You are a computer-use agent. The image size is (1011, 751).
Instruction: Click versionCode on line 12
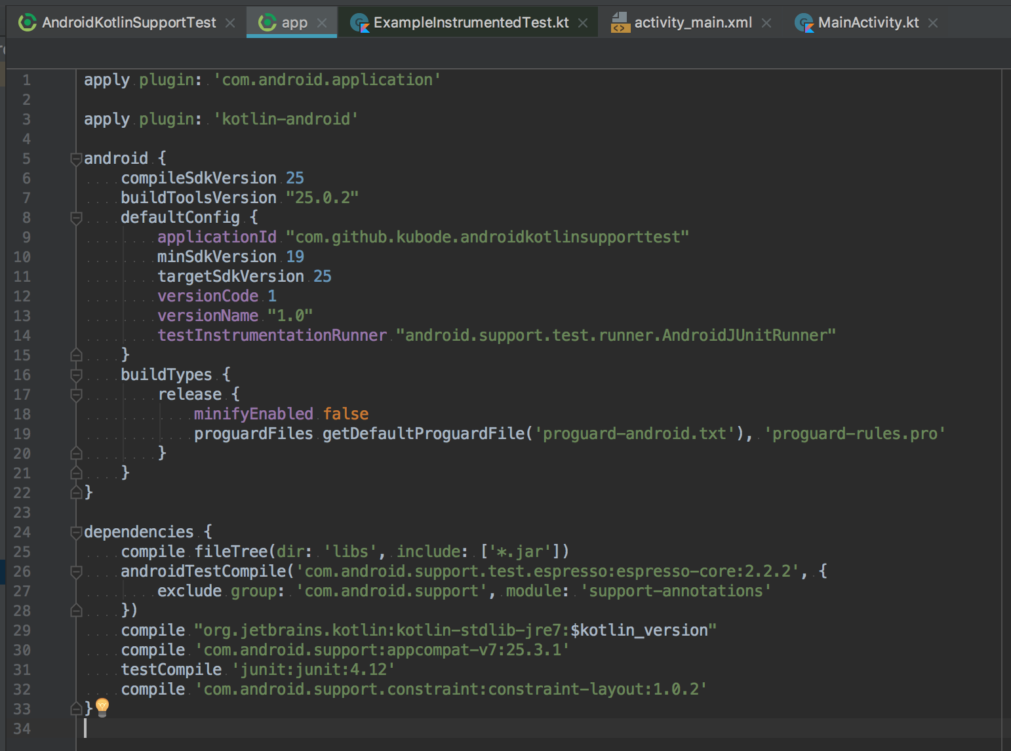point(208,296)
